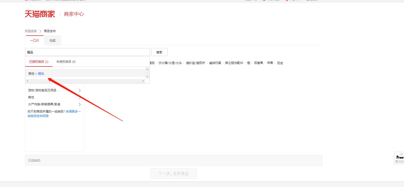Pick recent category 其它服饰配件
Image resolution: width=404 pixels, height=187 pixels.
tap(234, 63)
